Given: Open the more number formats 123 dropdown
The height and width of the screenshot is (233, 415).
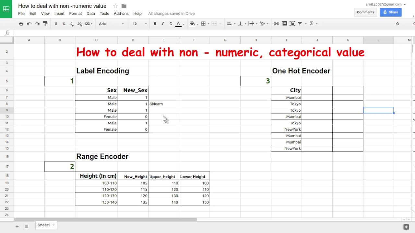Looking at the screenshot, I should click(88, 24).
